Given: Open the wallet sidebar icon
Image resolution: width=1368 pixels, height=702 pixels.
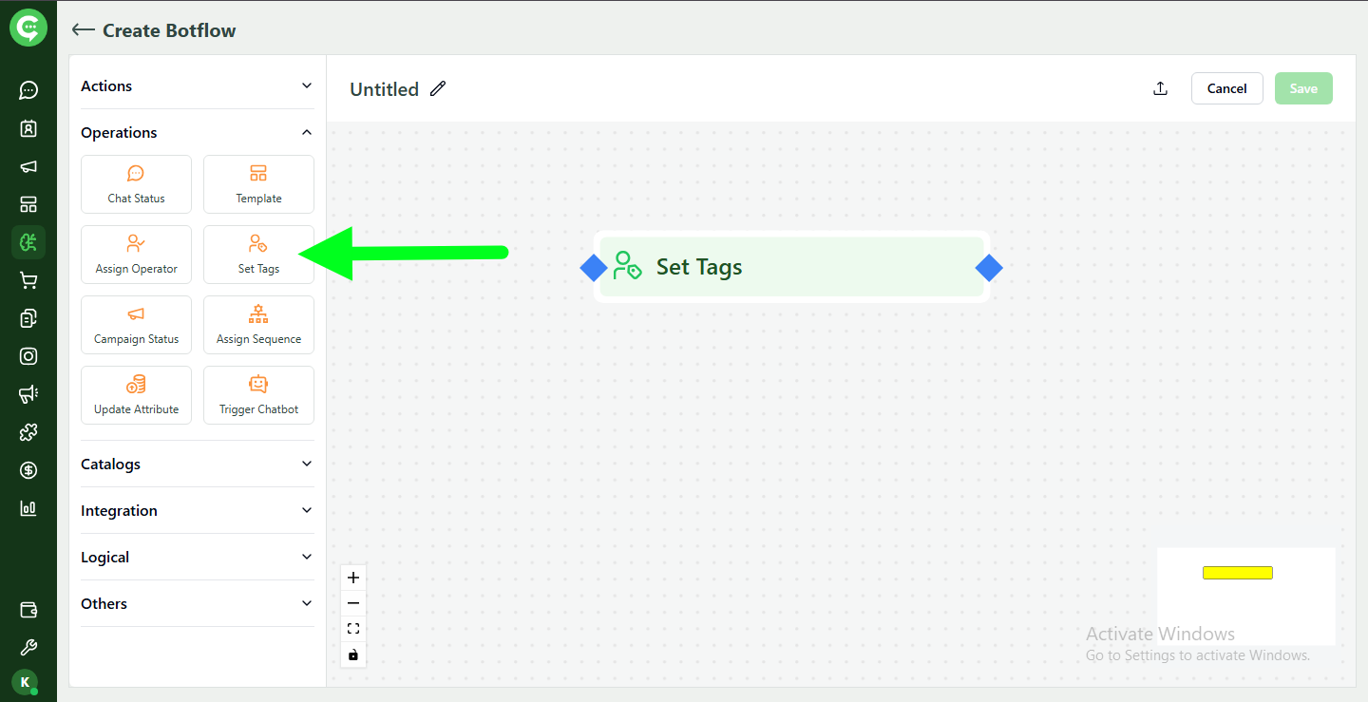Looking at the screenshot, I should point(28,609).
